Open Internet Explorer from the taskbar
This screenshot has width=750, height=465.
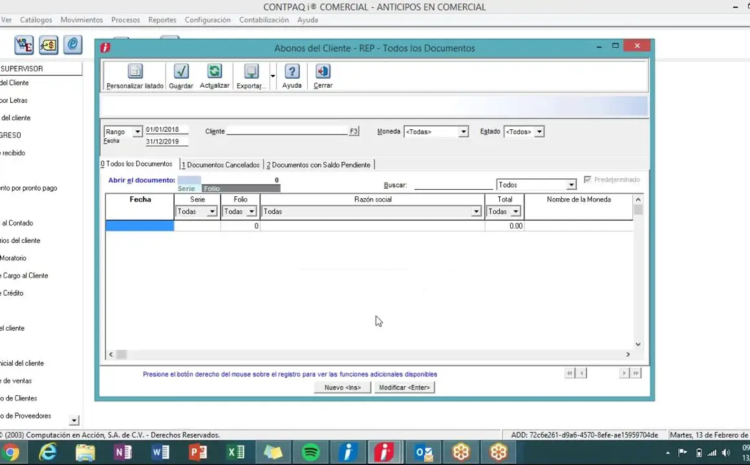coord(48,452)
